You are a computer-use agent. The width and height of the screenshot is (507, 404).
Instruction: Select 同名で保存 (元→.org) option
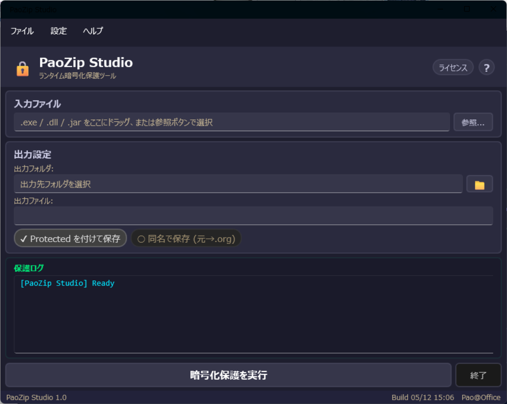(x=186, y=238)
